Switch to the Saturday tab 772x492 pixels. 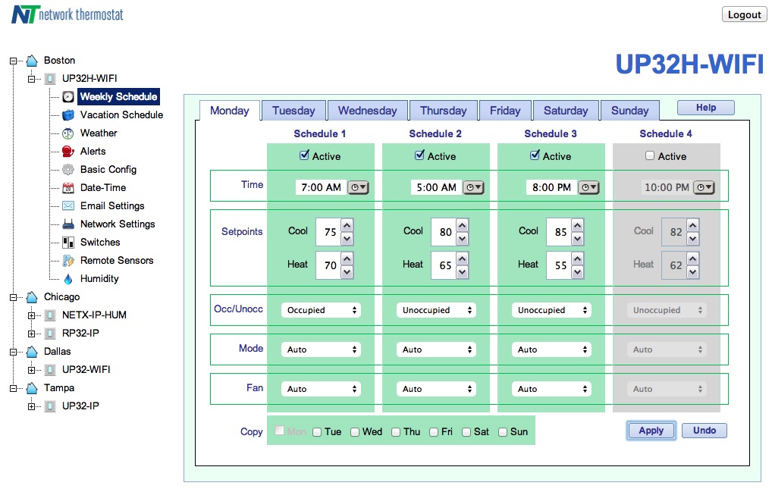tap(566, 111)
